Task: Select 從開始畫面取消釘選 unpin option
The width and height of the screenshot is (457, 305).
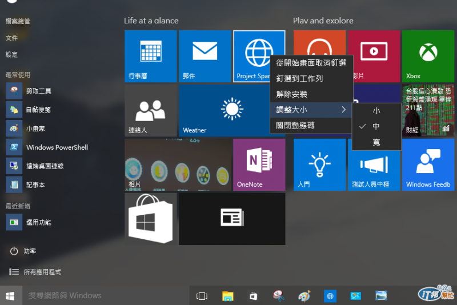Action: pos(311,63)
